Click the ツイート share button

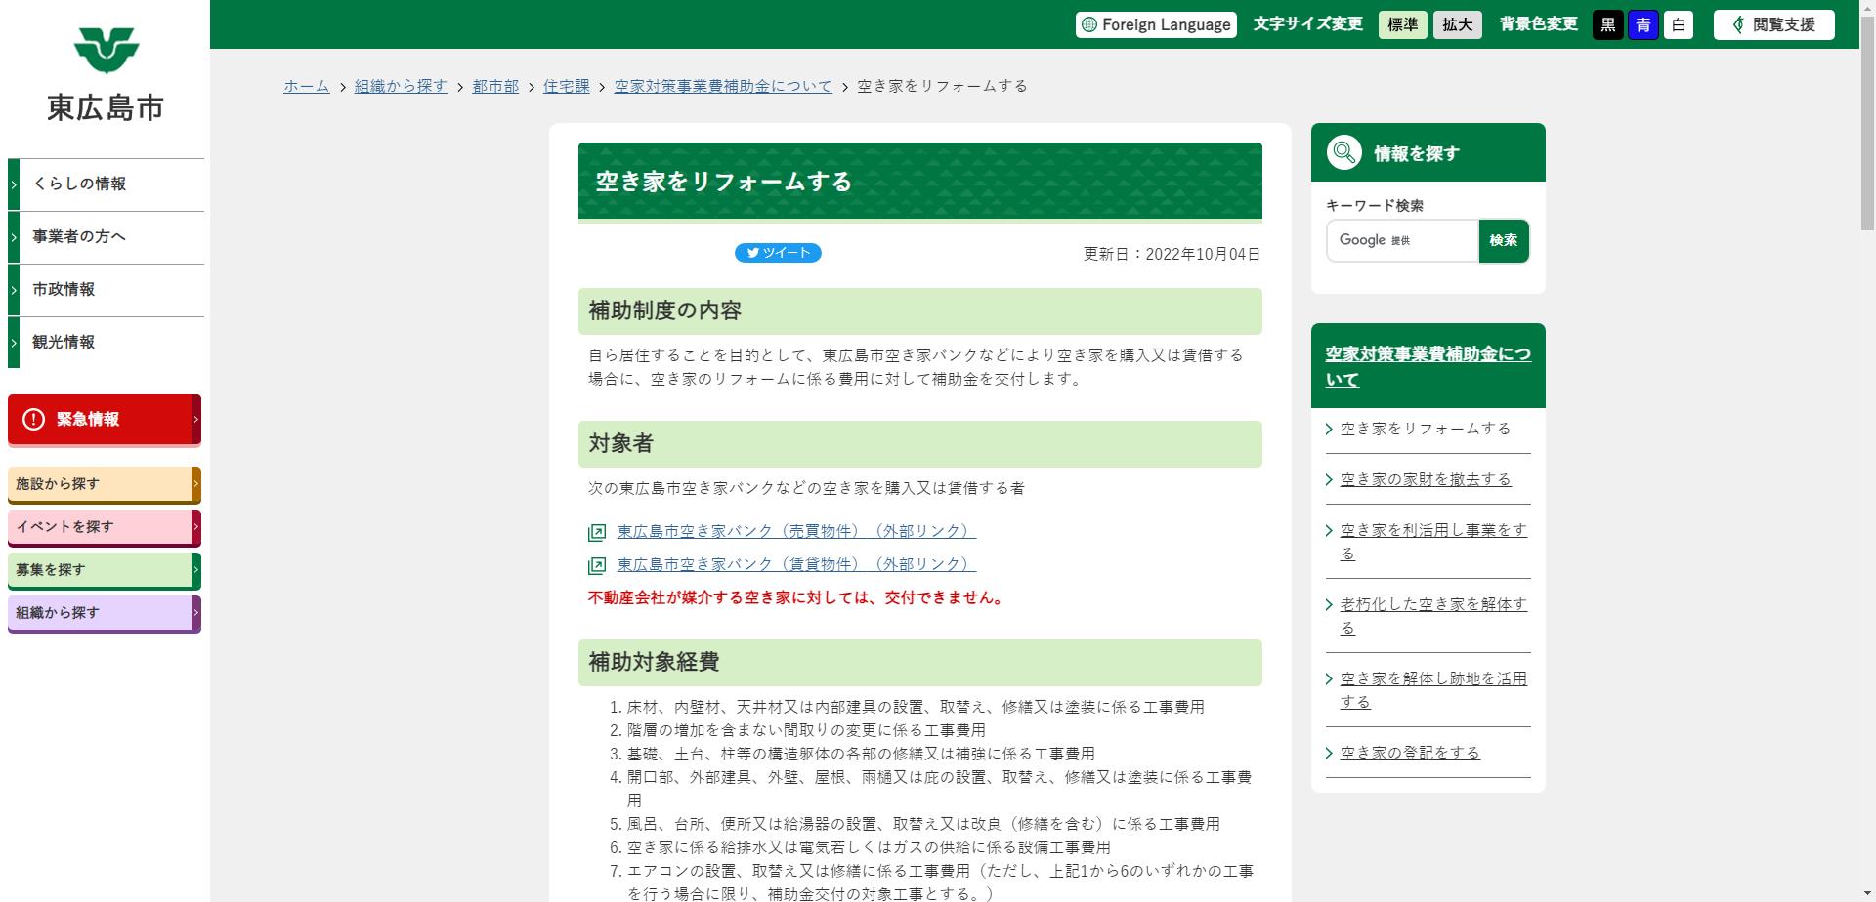tap(778, 253)
